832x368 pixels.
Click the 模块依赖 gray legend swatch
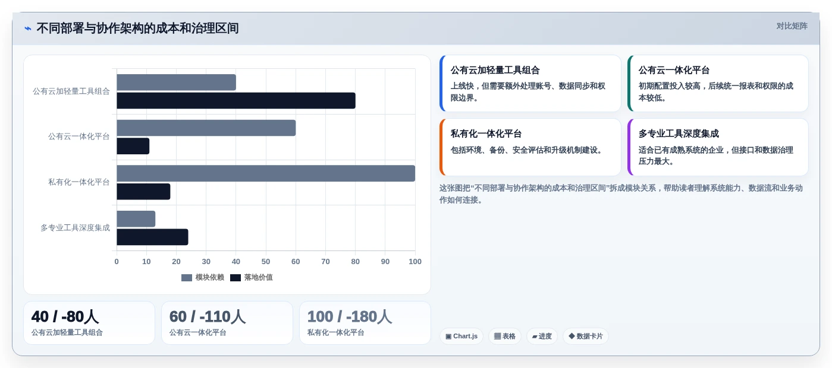click(187, 278)
